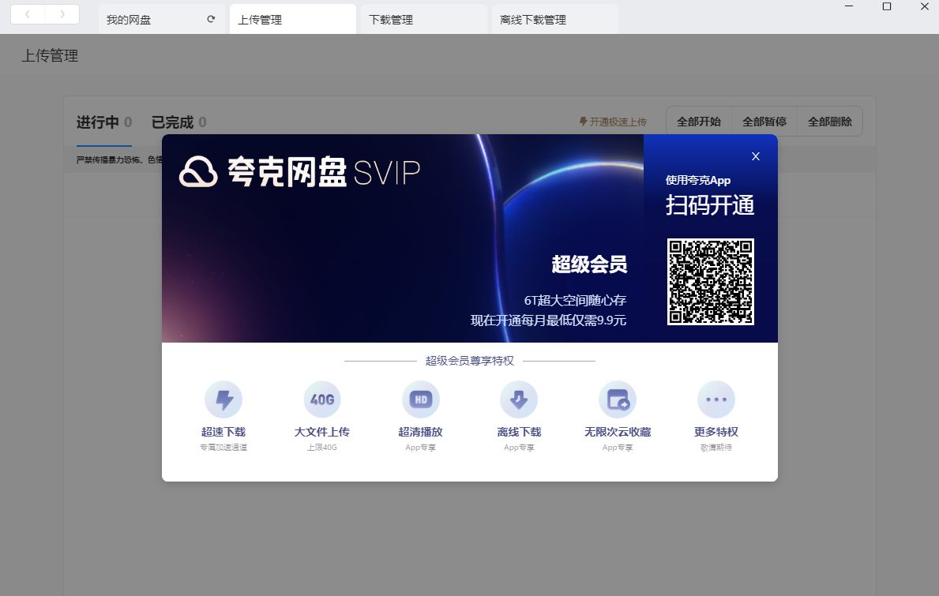Click the 敬请期待 caption

click(x=716, y=448)
